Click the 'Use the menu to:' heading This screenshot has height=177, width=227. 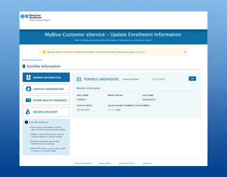pyautogui.click(x=39, y=122)
